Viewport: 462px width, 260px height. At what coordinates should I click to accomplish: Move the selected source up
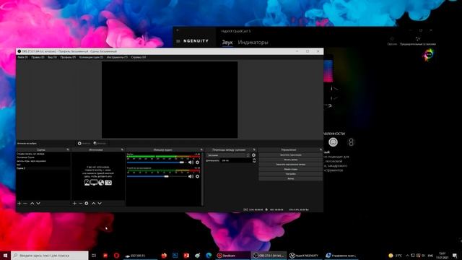coord(93,204)
